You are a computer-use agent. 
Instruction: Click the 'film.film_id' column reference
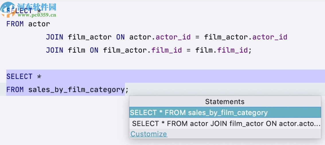point(221,50)
